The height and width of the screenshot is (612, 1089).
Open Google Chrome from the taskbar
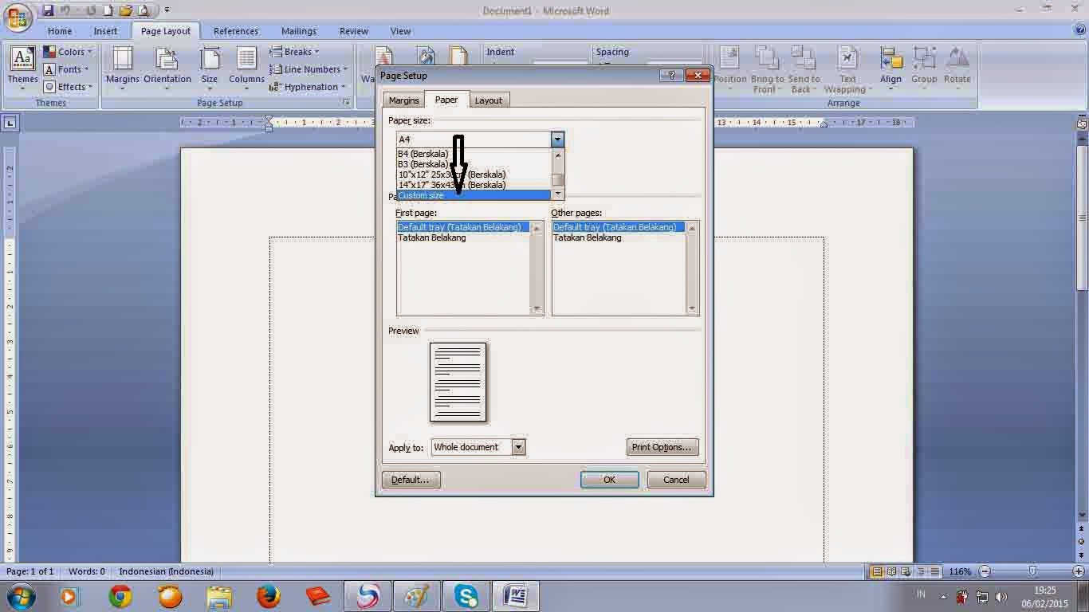120,596
